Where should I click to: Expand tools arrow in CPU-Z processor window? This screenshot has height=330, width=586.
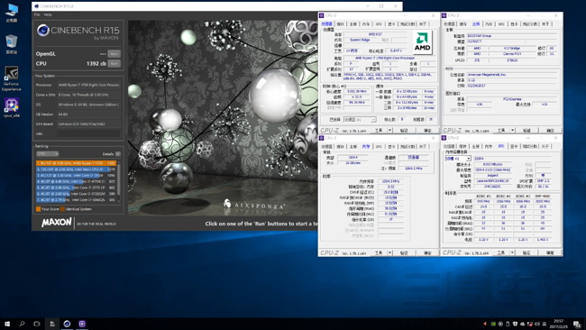390,130
